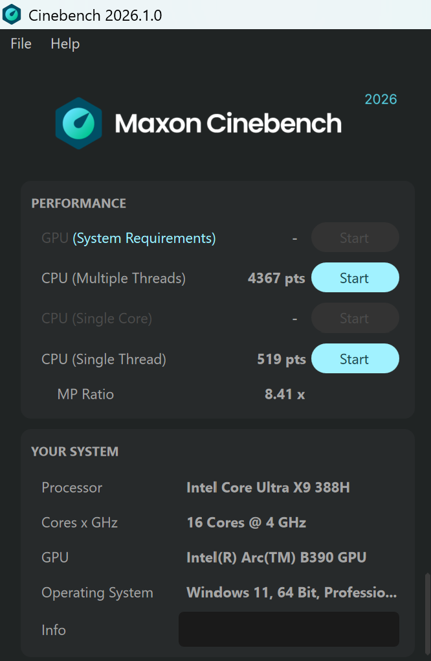The image size is (431, 661).
Task: Click the Maxon Cinebench gauge logo
Action: click(78, 123)
